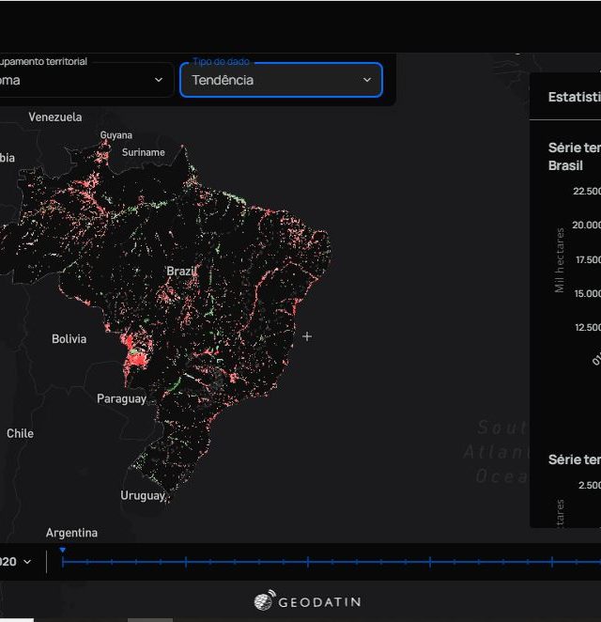601x622 pixels.
Task: Click the middle of the blue timeline track
Action: tap(331, 562)
